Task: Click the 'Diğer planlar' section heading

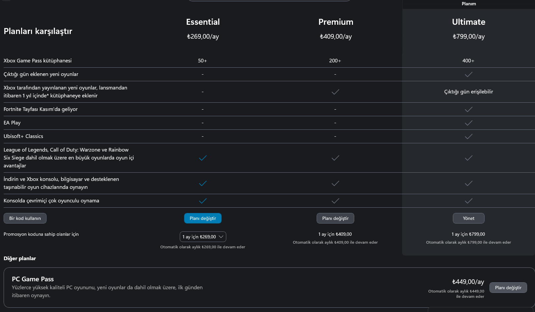Action: click(x=20, y=259)
